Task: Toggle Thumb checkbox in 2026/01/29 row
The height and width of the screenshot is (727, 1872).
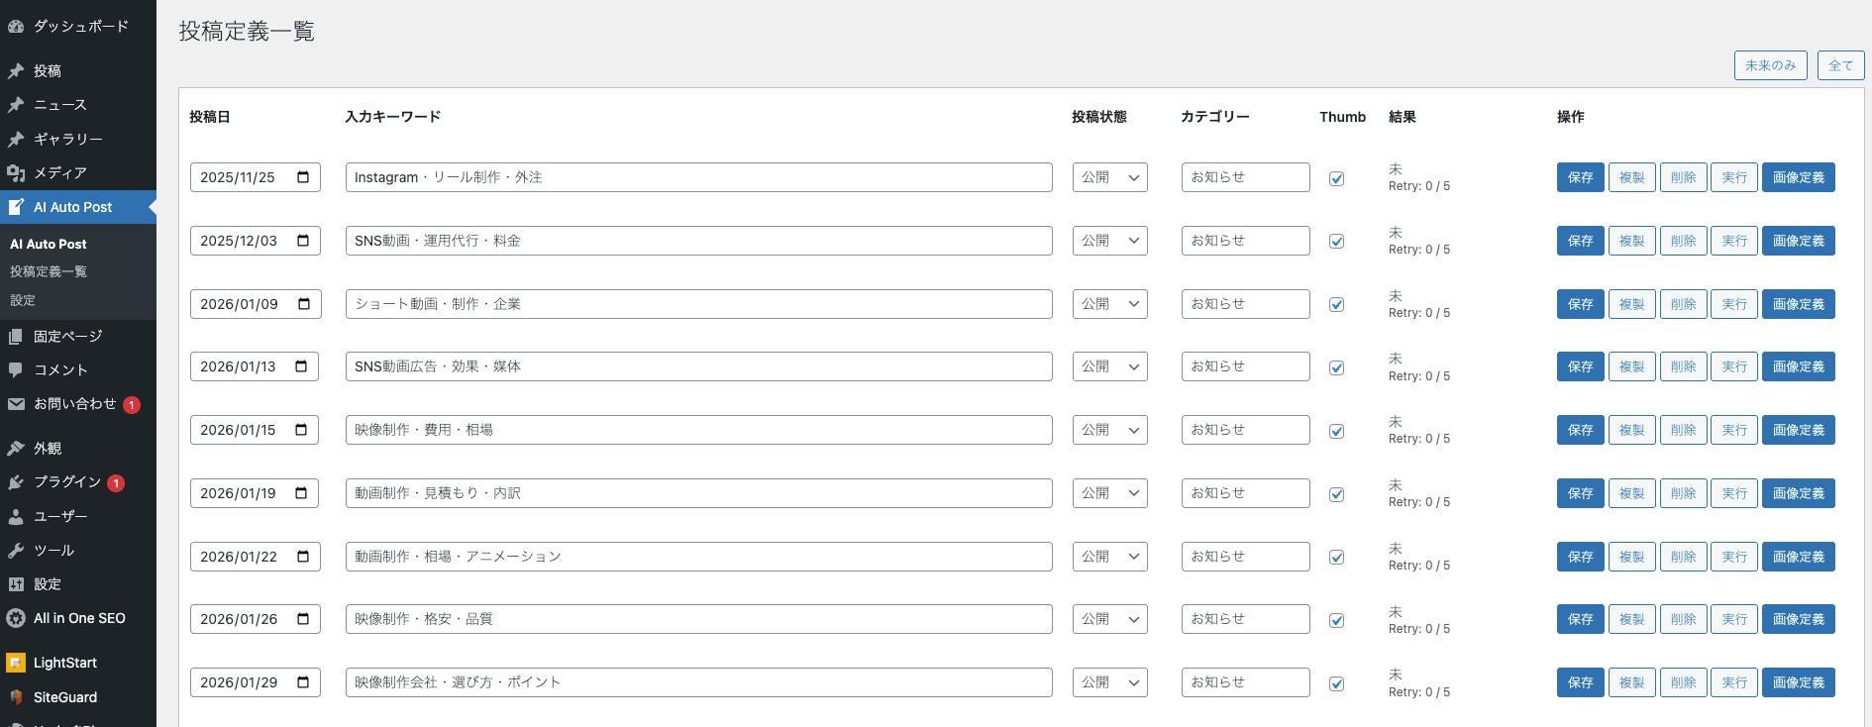Action: tap(1336, 683)
